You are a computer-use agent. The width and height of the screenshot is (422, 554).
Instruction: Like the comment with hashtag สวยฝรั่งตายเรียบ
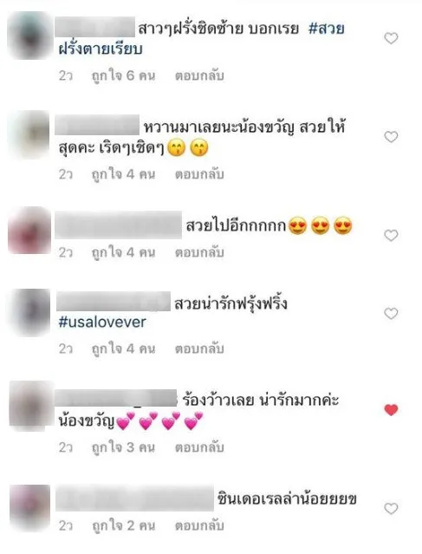point(391,38)
